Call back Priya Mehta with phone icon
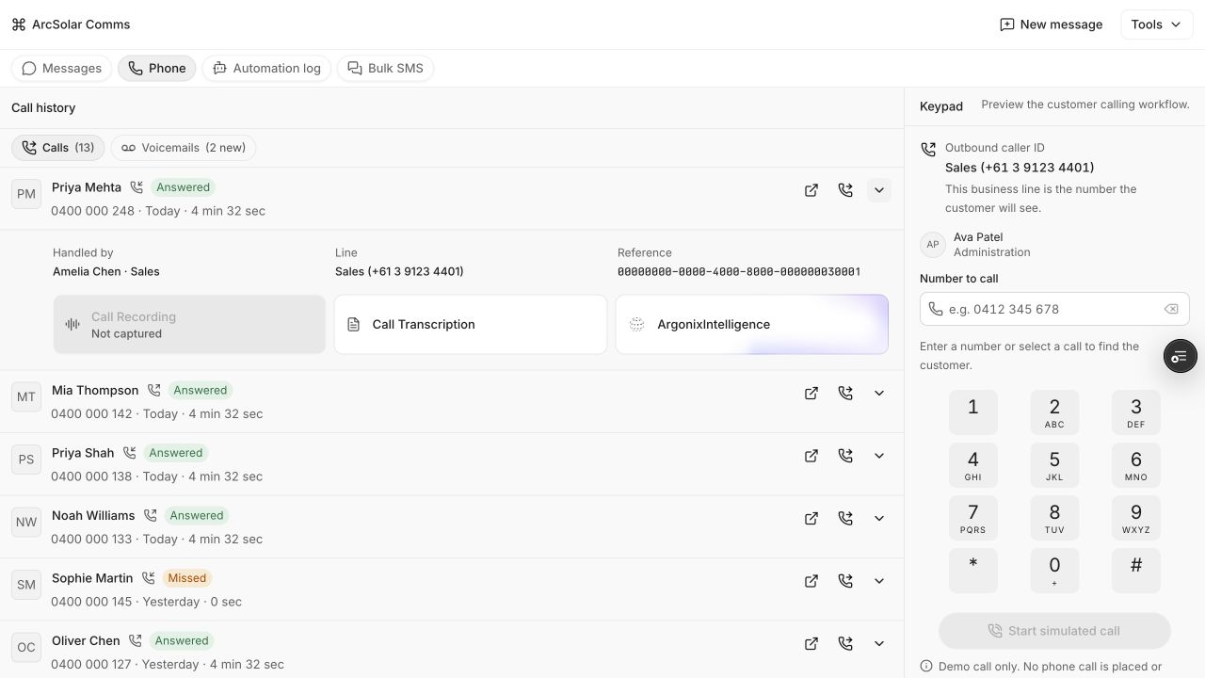 pos(845,190)
